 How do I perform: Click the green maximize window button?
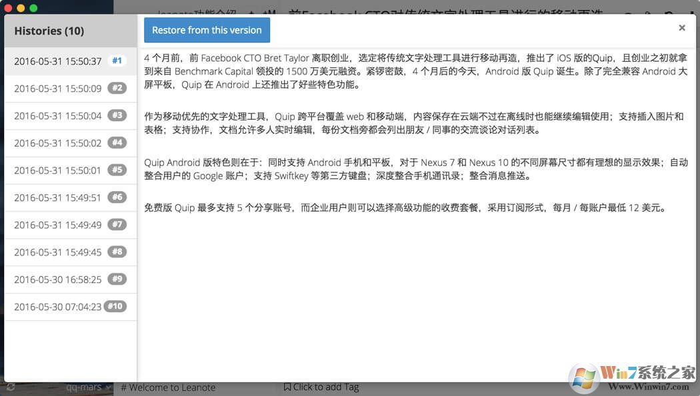[x=33, y=7]
